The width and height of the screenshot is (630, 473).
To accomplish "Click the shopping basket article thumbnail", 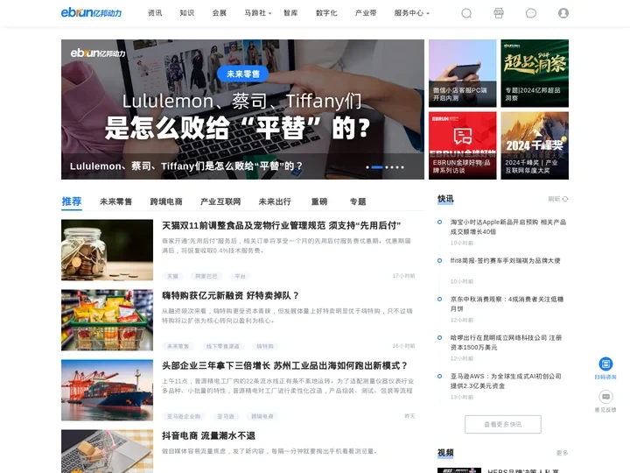I will 108,320.
